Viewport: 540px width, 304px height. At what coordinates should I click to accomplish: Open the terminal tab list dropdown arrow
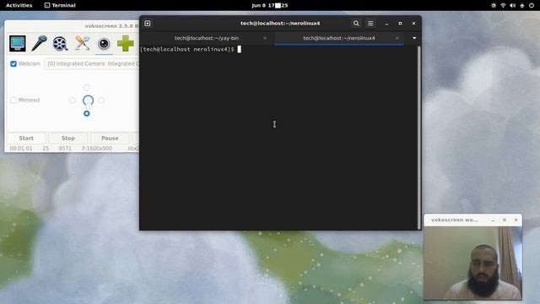click(414, 38)
